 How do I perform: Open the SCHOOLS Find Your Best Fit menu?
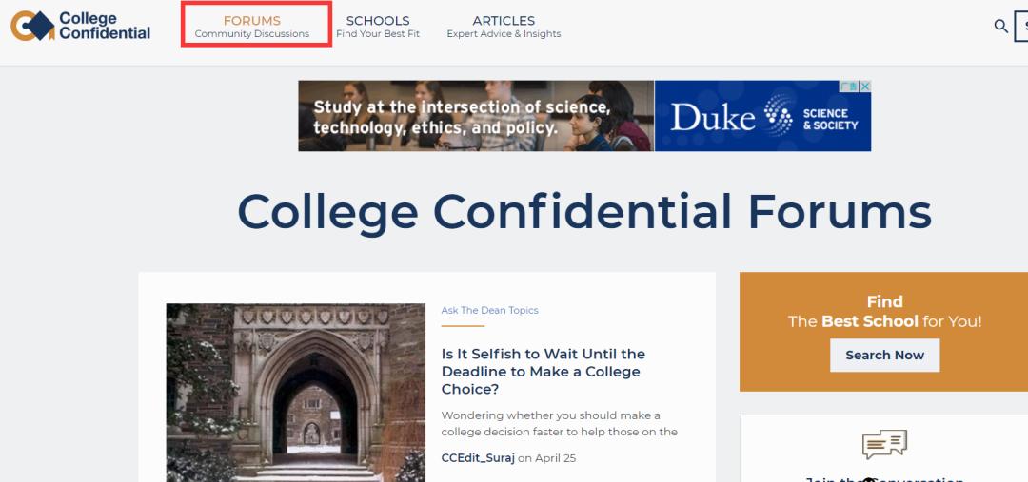378,26
